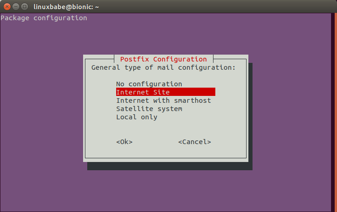
Task: Close the terminal window with the orange X icon
Action: tap(7, 7)
